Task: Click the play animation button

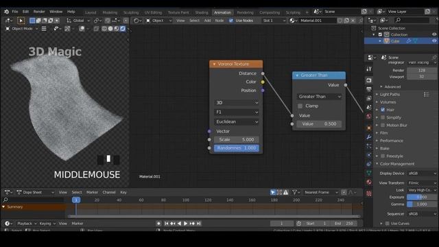Action: (x=185, y=224)
